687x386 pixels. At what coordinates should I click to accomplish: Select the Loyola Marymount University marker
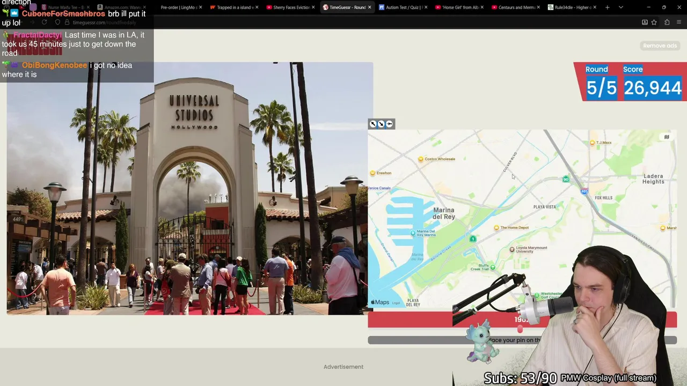tap(512, 249)
